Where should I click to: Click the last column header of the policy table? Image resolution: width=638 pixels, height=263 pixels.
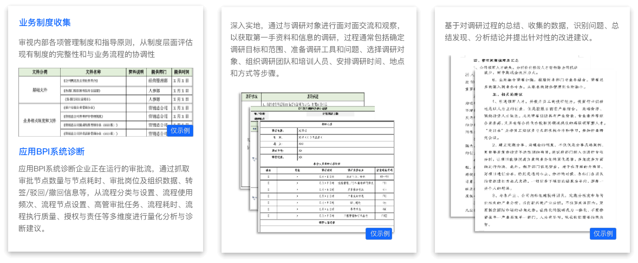[181, 72]
